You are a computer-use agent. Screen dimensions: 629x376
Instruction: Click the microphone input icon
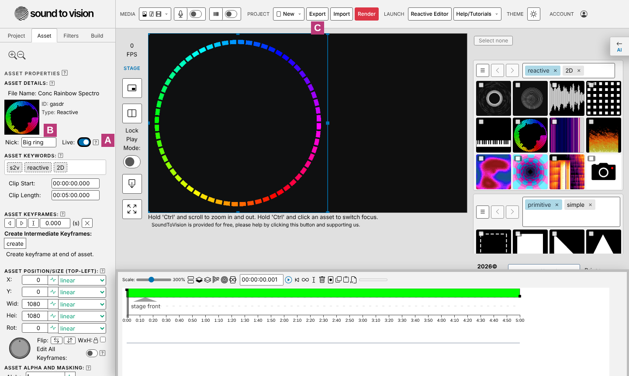point(180,14)
